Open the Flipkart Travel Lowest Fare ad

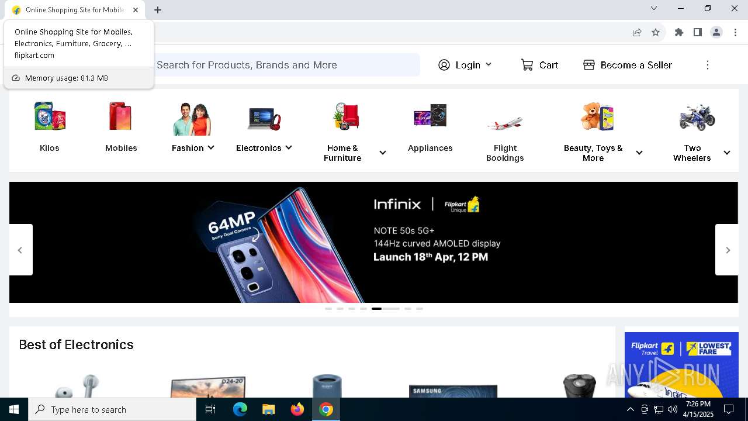(x=681, y=365)
